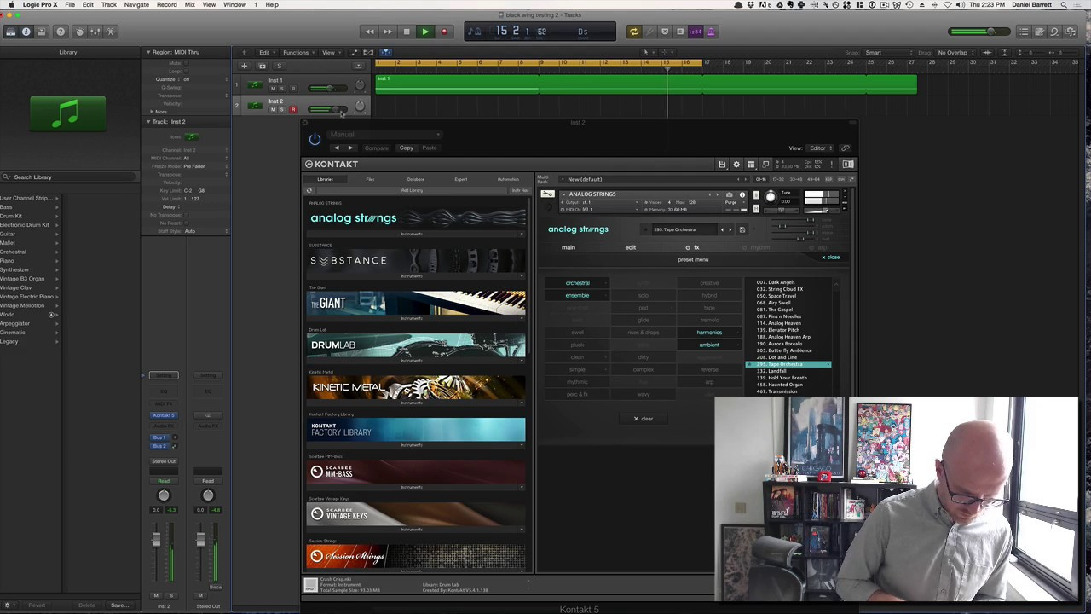Select the Libraries tab in Kontakt browser

tap(326, 180)
